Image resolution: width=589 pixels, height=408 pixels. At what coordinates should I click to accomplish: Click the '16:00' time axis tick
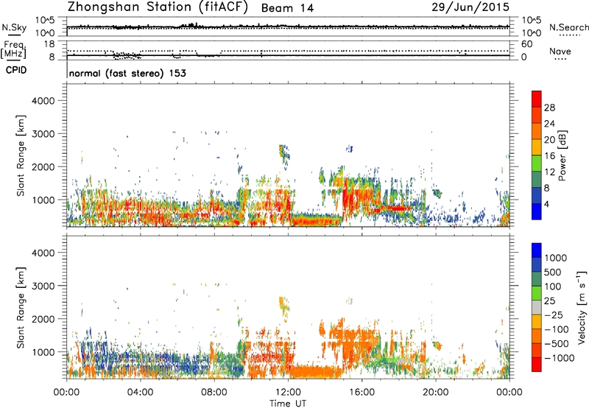pos(361,393)
